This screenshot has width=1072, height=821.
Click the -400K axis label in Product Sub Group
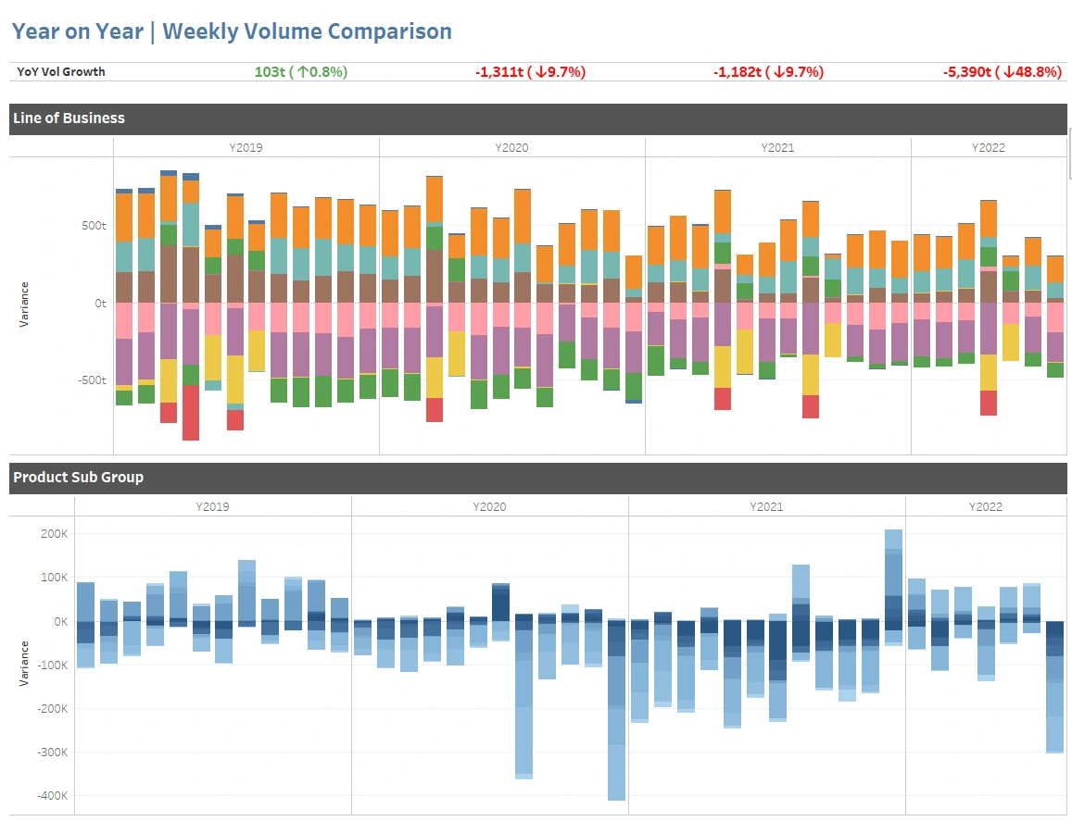(x=53, y=796)
